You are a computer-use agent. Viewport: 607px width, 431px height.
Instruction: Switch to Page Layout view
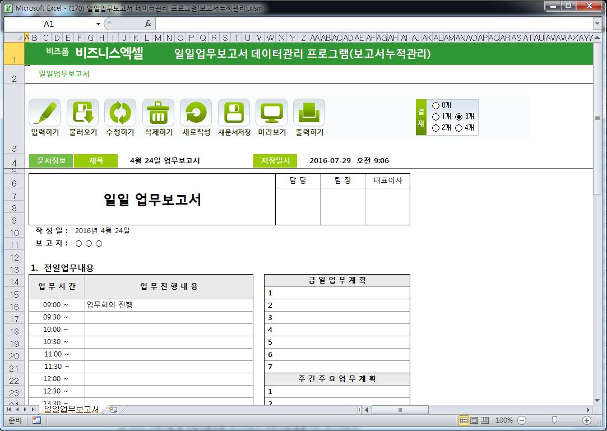coord(474,420)
